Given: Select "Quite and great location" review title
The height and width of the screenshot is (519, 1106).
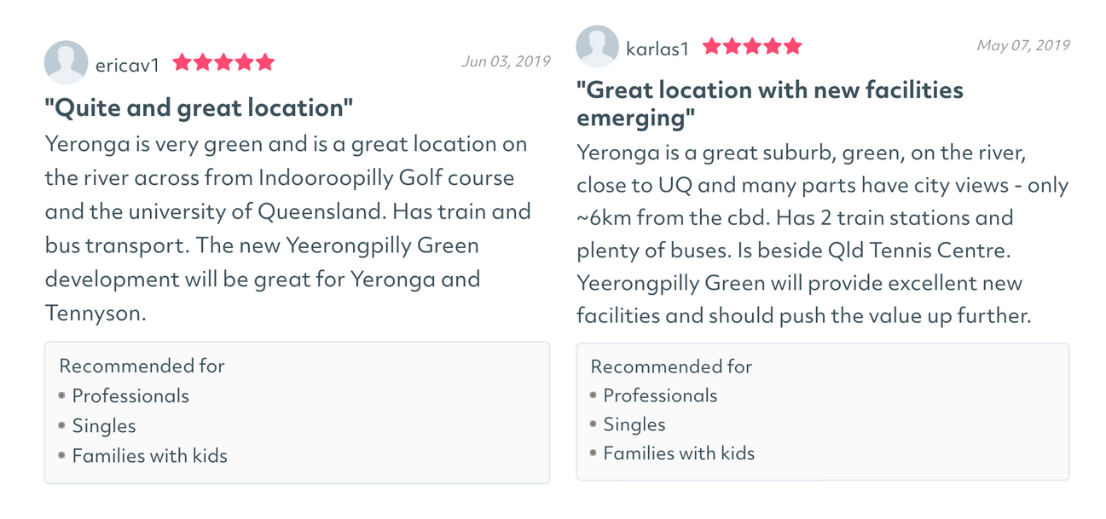Looking at the screenshot, I should coord(199,108).
